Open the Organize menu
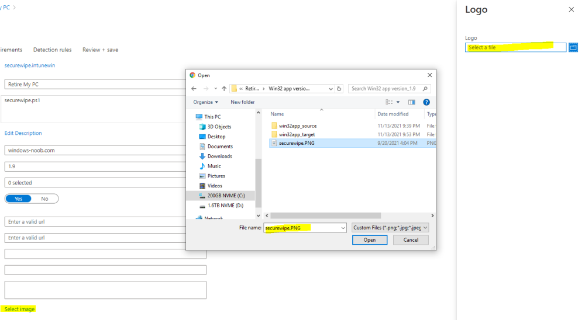 [205, 102]
